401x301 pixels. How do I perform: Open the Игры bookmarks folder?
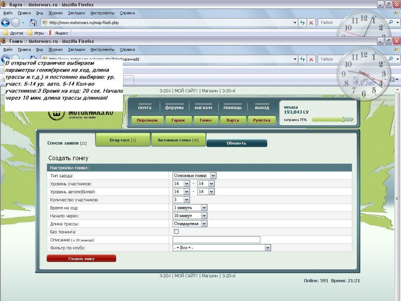click(36, 33)
